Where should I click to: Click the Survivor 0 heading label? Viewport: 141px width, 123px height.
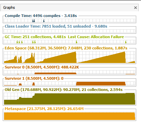(x=42, y=67)
